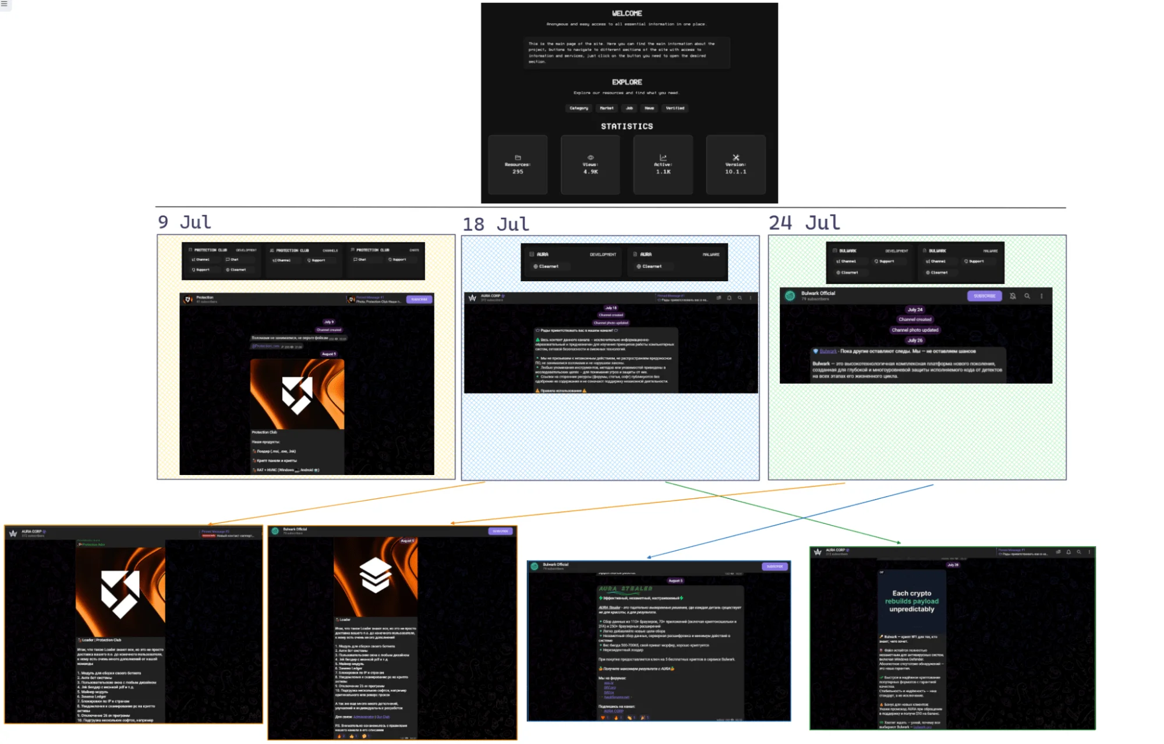This screenshot has height=744, width=1164.
Task: Open the News section button
Action: click(x=649, y=108)
